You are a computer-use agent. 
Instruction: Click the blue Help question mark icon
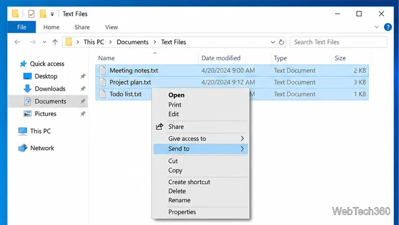[388, 27]
